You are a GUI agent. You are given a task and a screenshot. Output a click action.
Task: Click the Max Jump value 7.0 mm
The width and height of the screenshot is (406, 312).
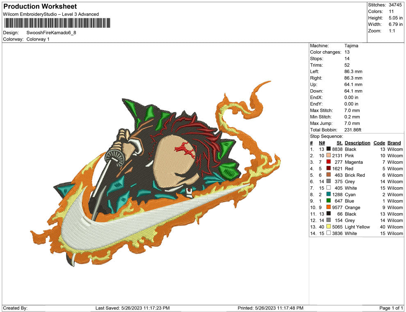tap(352, 123)
